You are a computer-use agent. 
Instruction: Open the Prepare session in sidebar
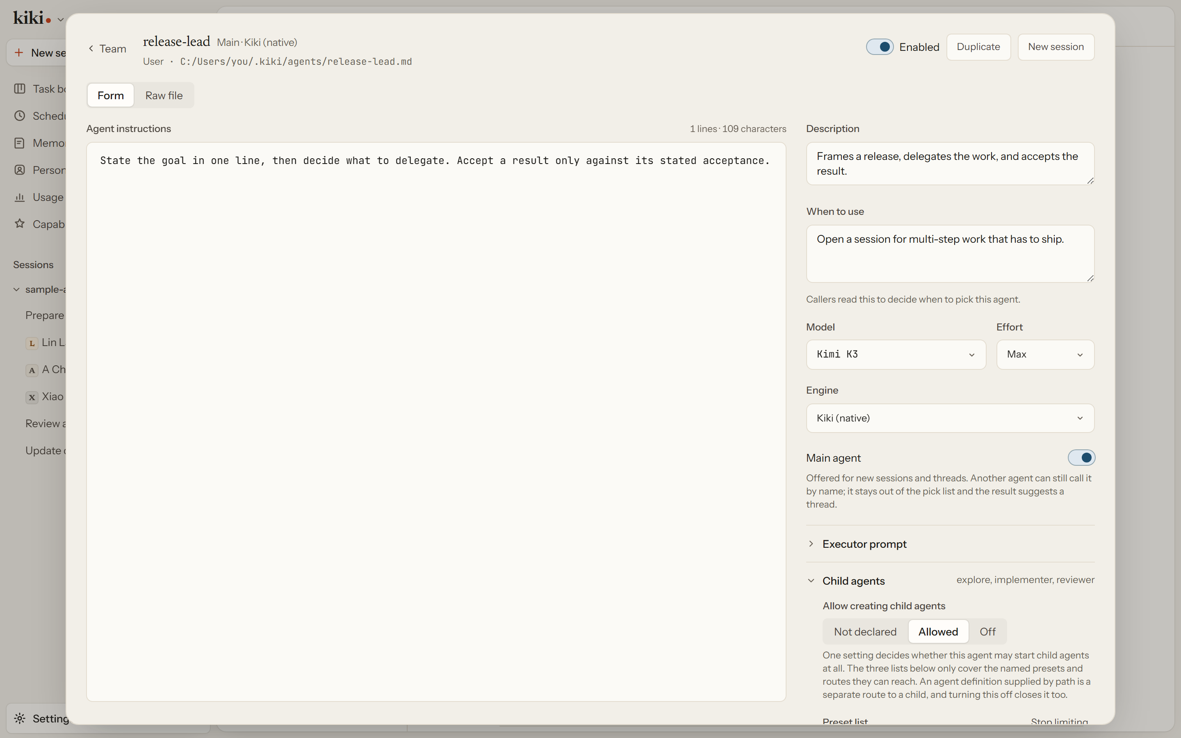pyautogui.click(x=44, y=315)
